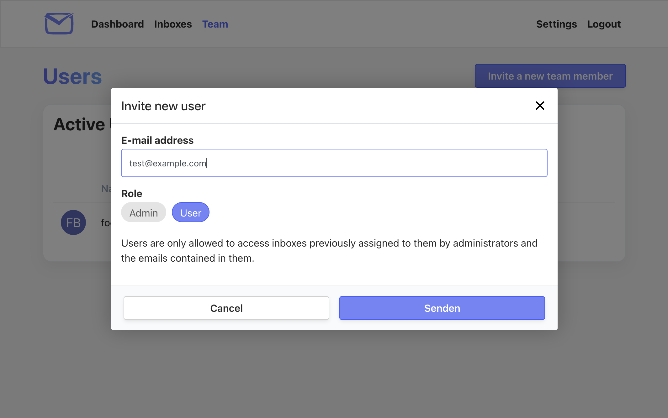Image resolution: width=668 pixels, height=418 pixels.
Task: Close dialog with the X icon
Action: pyautogui.click(x=540, y=106)
